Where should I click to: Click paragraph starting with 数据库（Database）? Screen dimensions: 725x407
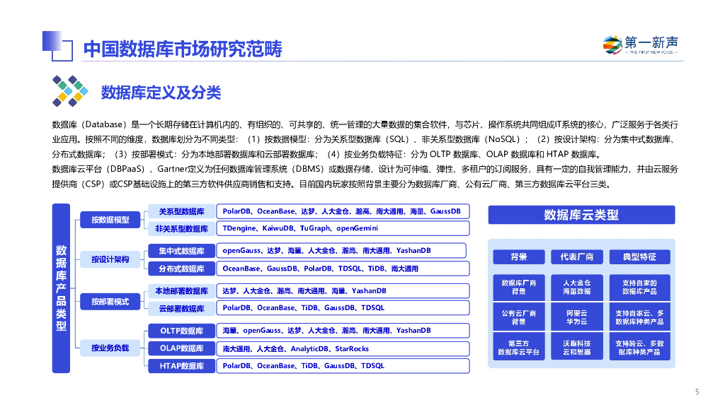pyautogui.click(x=365, y=139)
